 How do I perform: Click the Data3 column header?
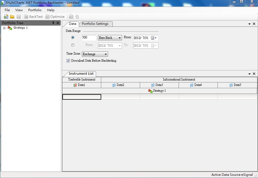(x=159, y=85)
